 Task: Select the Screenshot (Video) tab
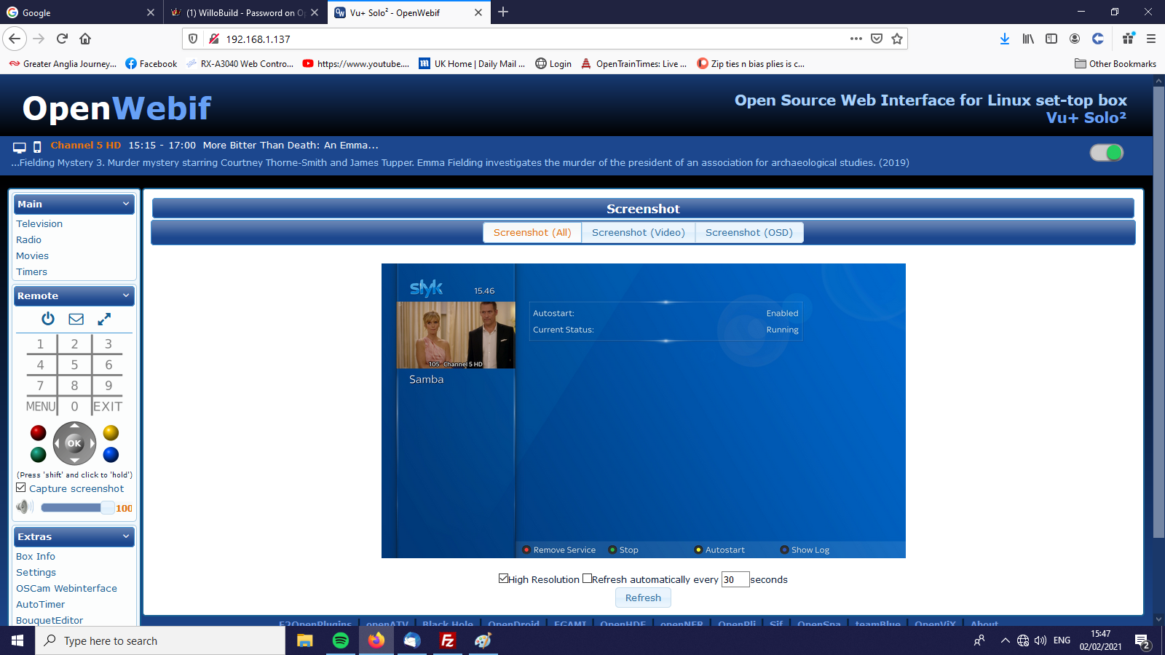coord(638,232)
